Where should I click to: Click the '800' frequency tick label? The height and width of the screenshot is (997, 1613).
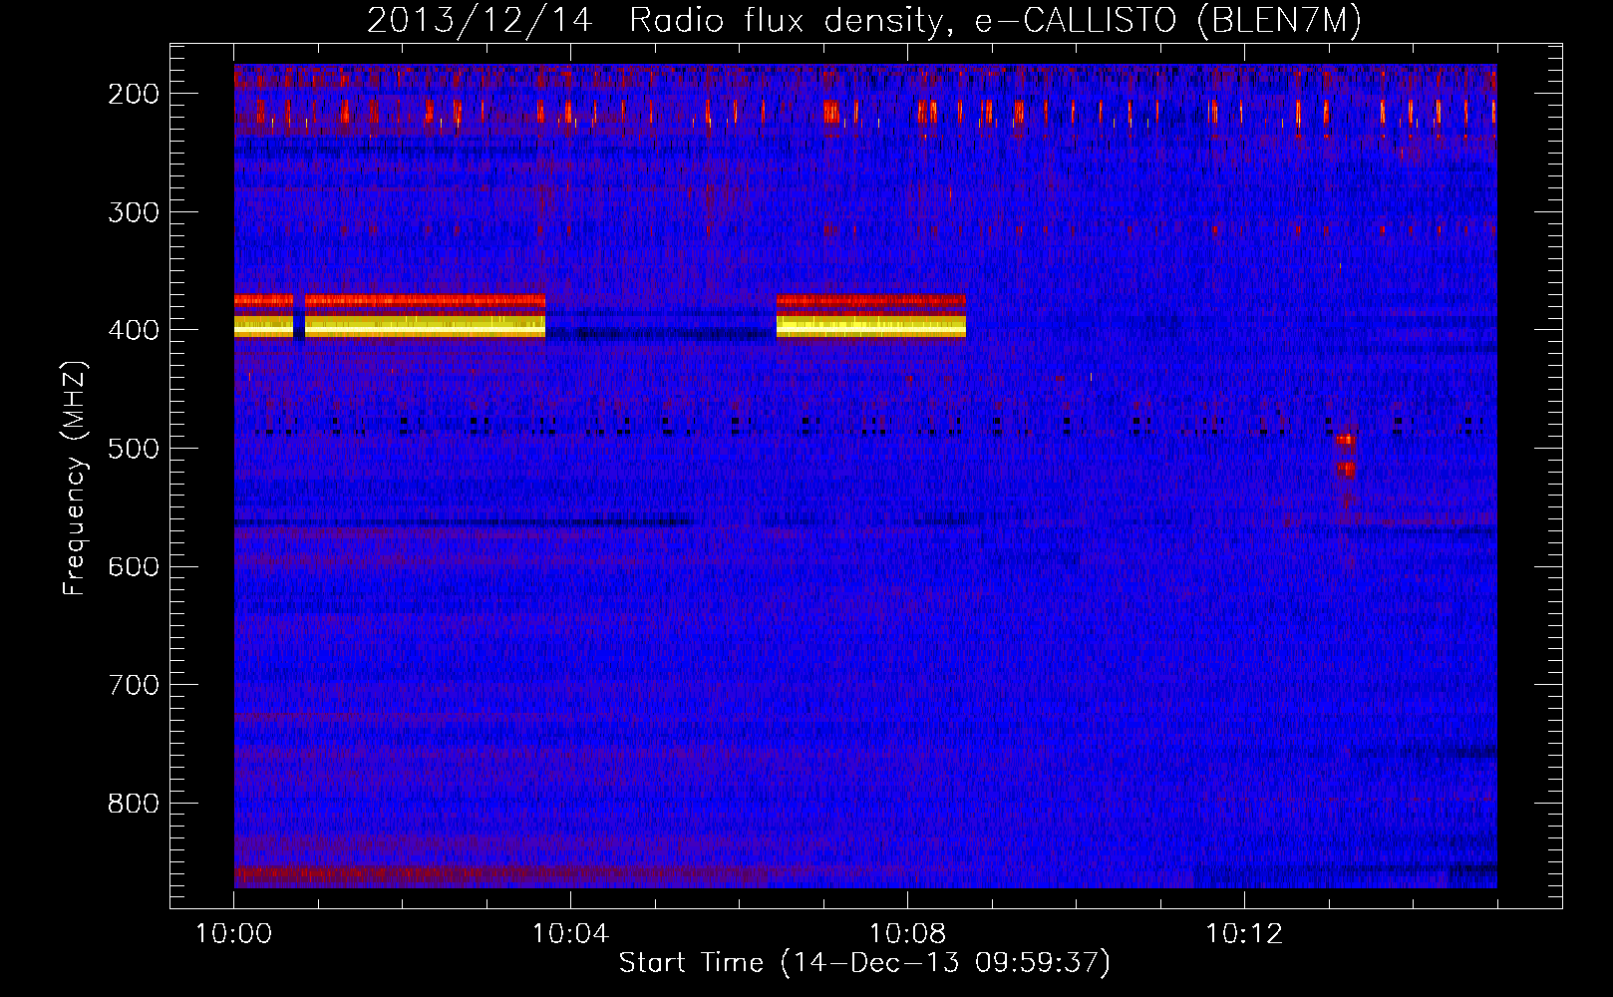(133, 804)
